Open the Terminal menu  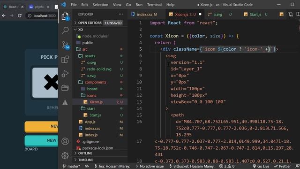click(x=154, y=5)
